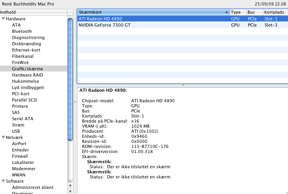The height and width of the screenshot is (194, 288).
Task: Sort by the Kortplads column header
Action: [x=276, y=12]
